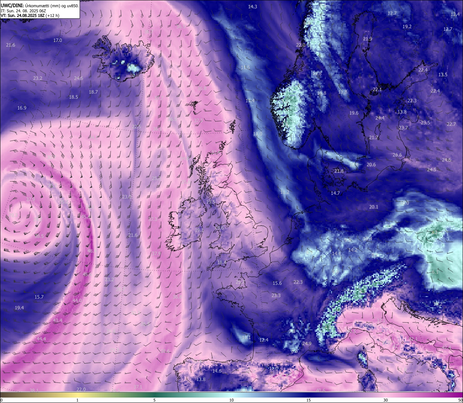Click the map value '24.4'
The width and height of the screenshot is (463, 403).
tap(380, 118)
